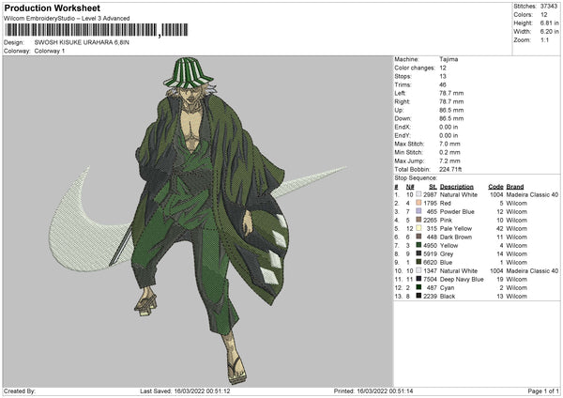Click the Total Bobbin value 224.71ft
This screenshot has height=398, width=563.
pos(450,169)
